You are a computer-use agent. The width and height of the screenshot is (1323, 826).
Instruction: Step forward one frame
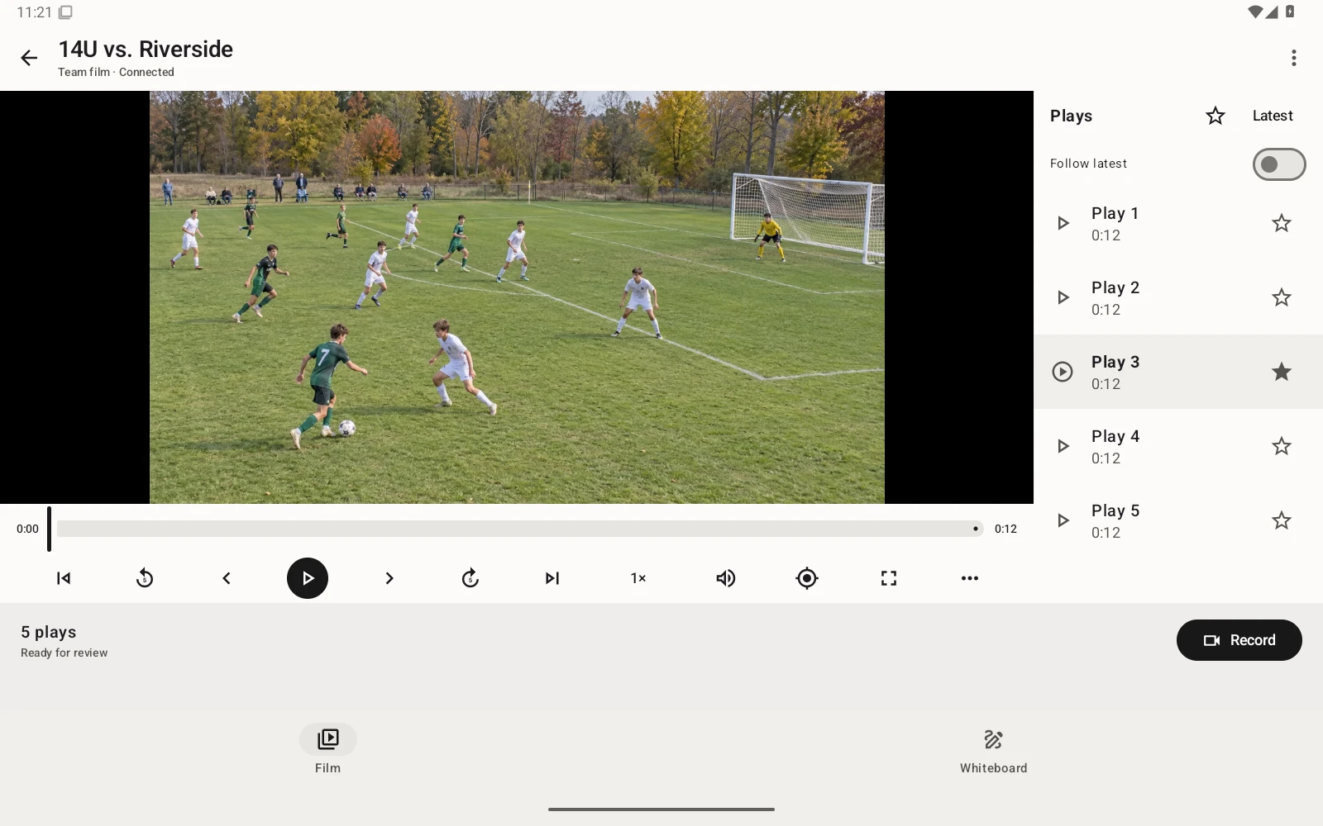[x=389, y=578]
